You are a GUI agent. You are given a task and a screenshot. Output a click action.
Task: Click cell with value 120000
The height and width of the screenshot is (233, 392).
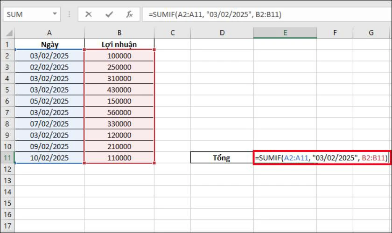coord(119,135)
